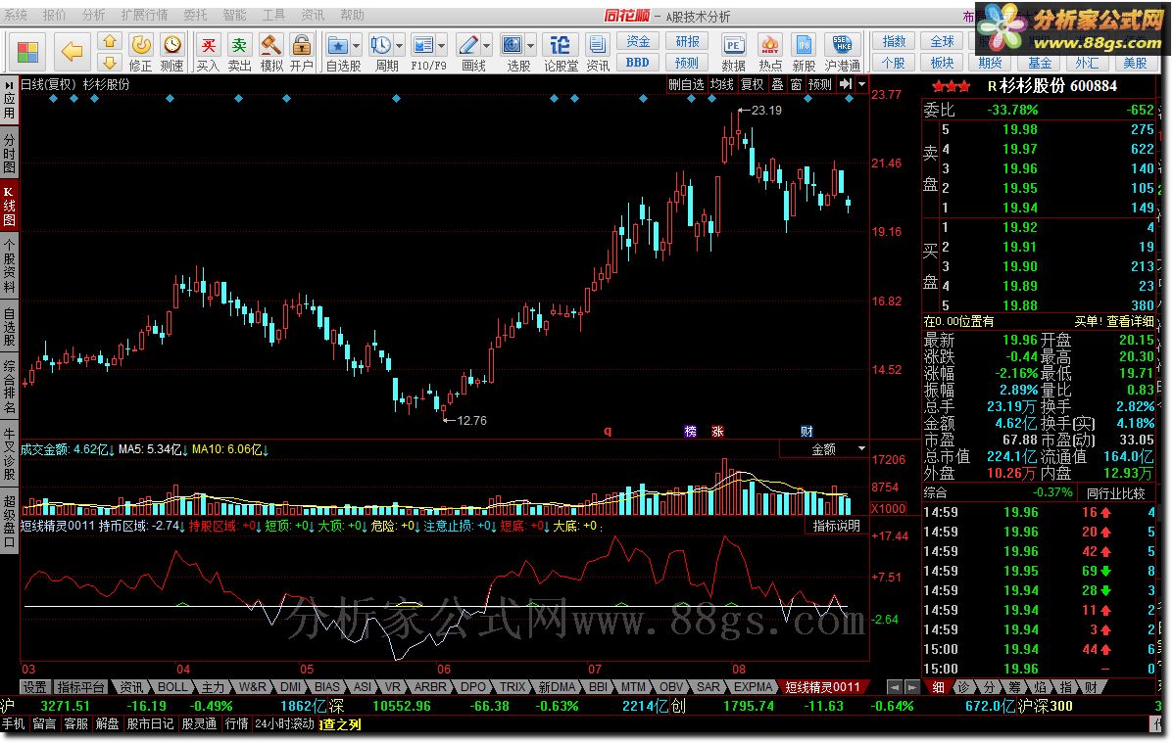Toggle the 均线 moving average display
The height and width of the screenshot is (743, 1173).
point(722,84)
